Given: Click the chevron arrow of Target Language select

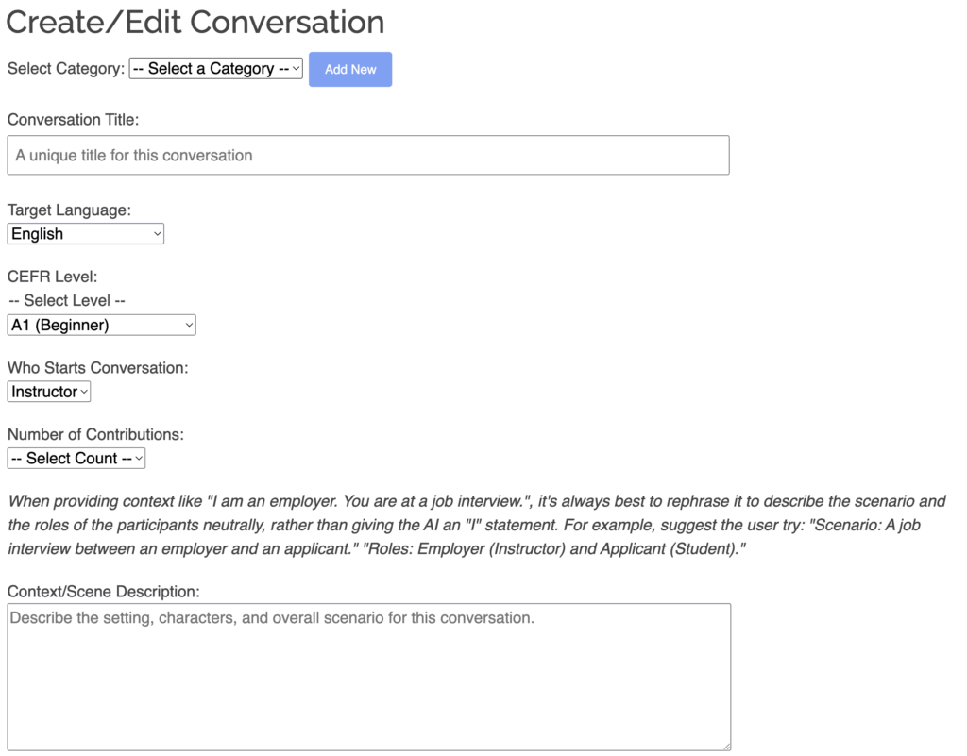Looking at the screenshot, I should click(158, 234).
